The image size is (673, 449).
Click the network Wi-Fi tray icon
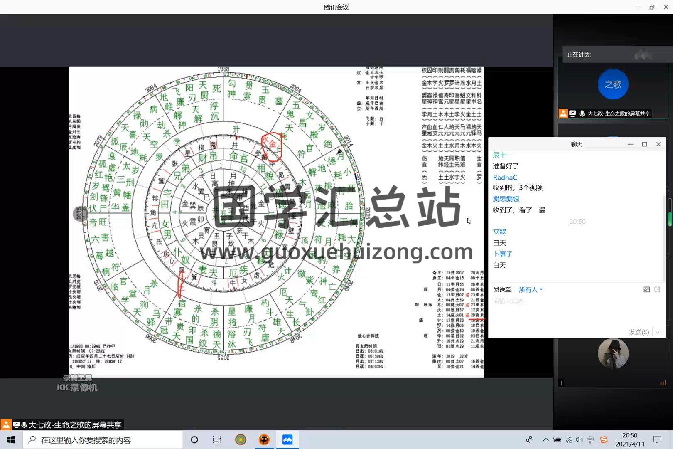[568, 439]
